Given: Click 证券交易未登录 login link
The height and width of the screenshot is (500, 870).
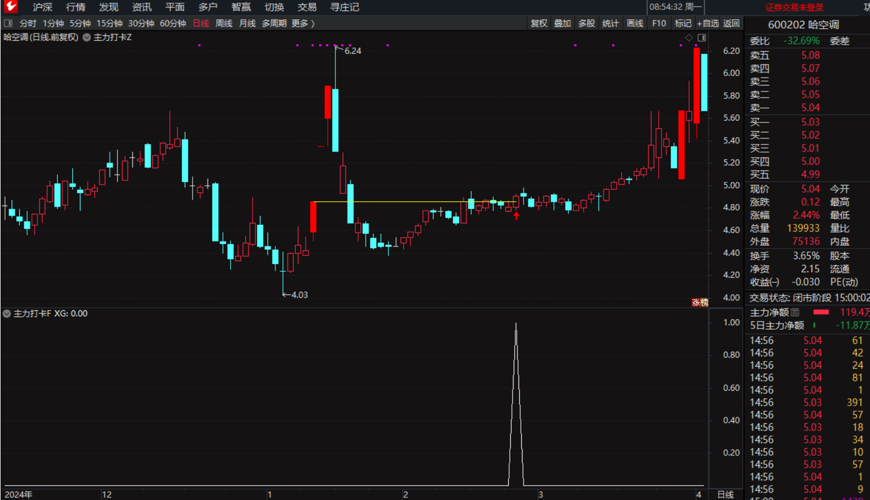Looking at the screenshot, I should tap(794, 7).
